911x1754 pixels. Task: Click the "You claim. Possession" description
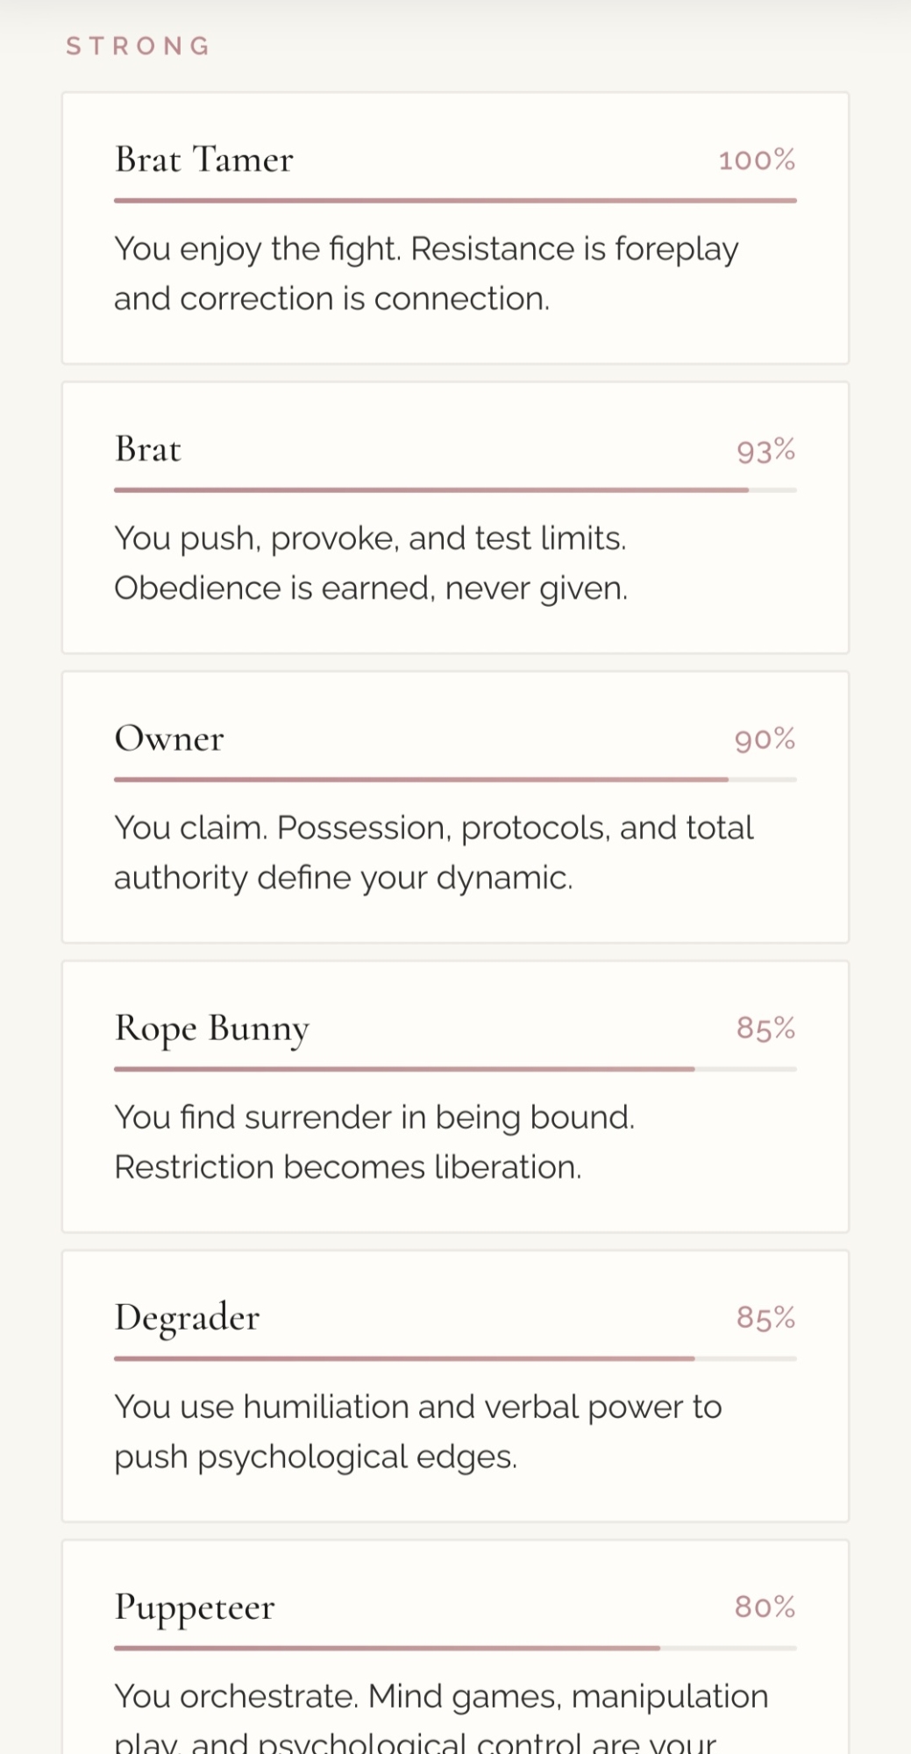pyautogui.click(x=433, y=852)
